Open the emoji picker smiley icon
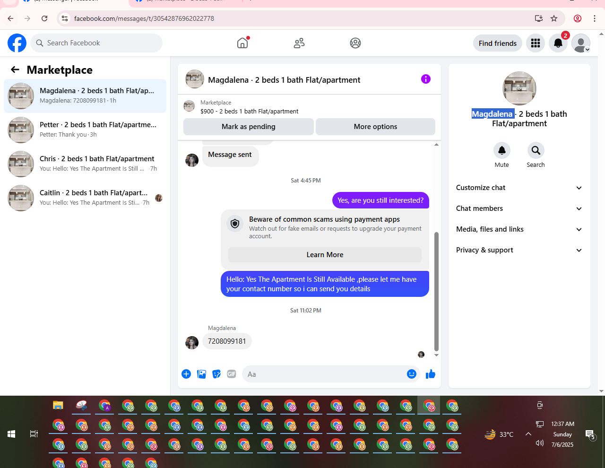The width and height of the screenshot is (605, 468). (412, 374)
